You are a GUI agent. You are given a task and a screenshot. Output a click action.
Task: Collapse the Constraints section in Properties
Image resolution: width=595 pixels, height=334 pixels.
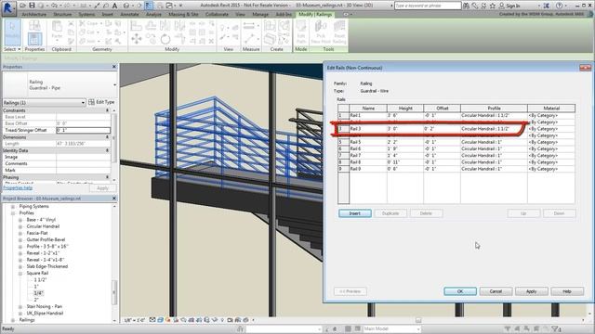tap(108, 110)
